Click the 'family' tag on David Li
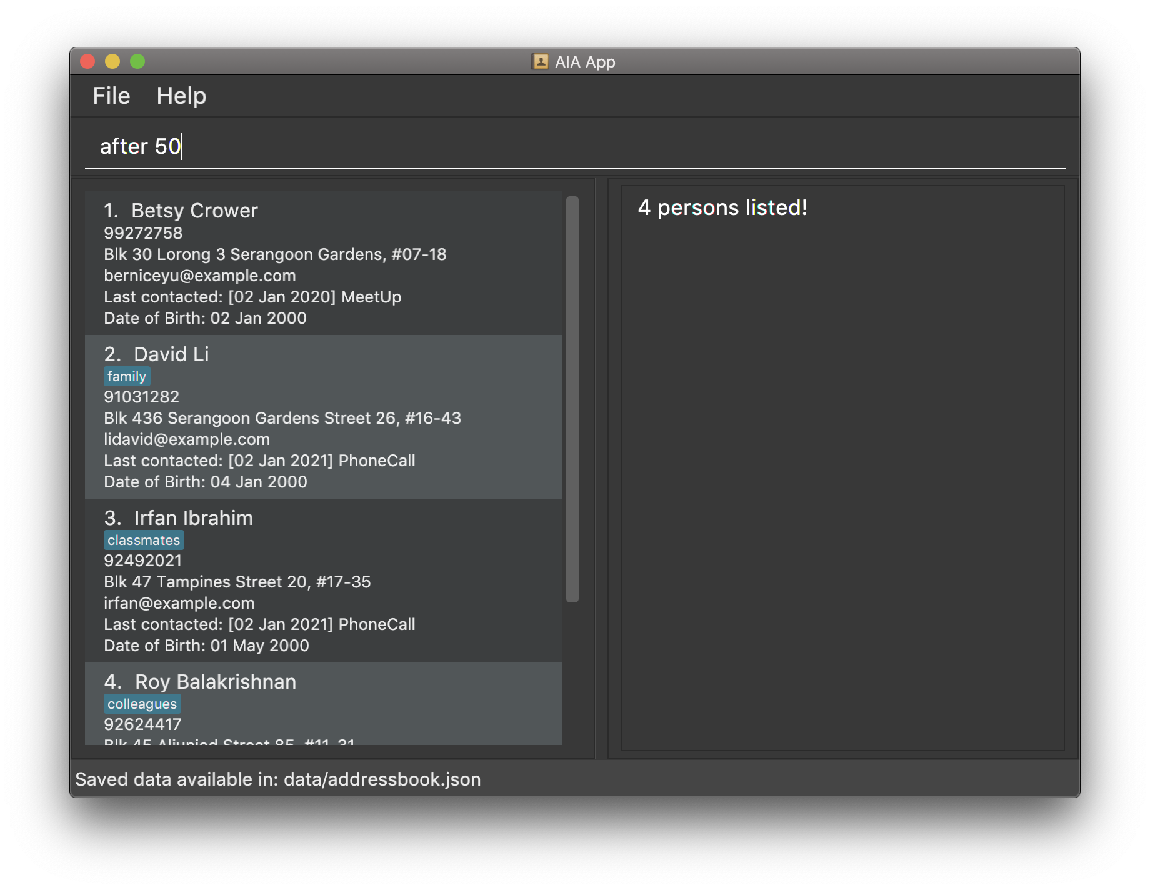1150x890 pixels. [x=127, y=376]
